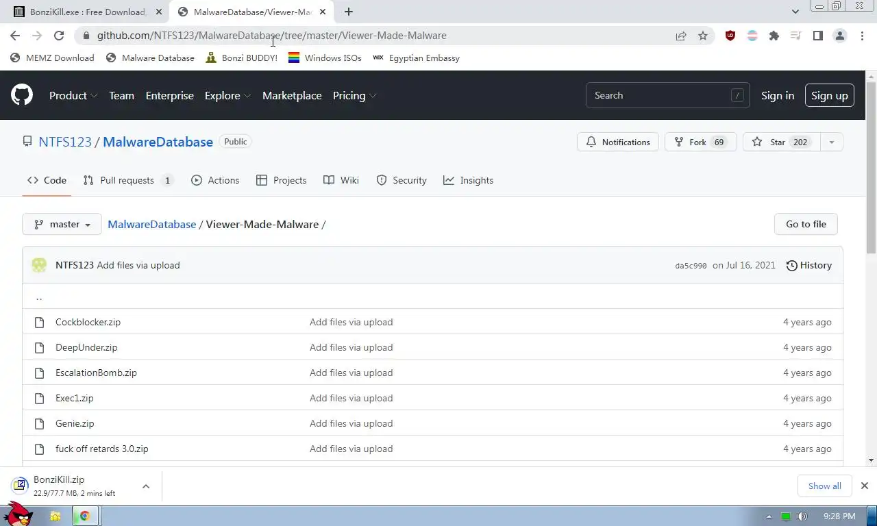This screenshot has width=877, height=526.
Task: Open MEMZ Download bookmark
Action: 52,58
